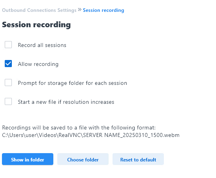The width and height of the screenshot is (216, 178).
Task: Go back to Outbound Connections Settings breadcrumb
Action: pyautogui.click(x=39, y=10)
